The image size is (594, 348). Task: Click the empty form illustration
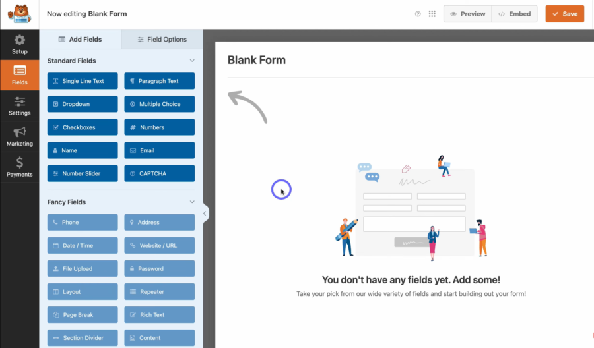(411, 208)
